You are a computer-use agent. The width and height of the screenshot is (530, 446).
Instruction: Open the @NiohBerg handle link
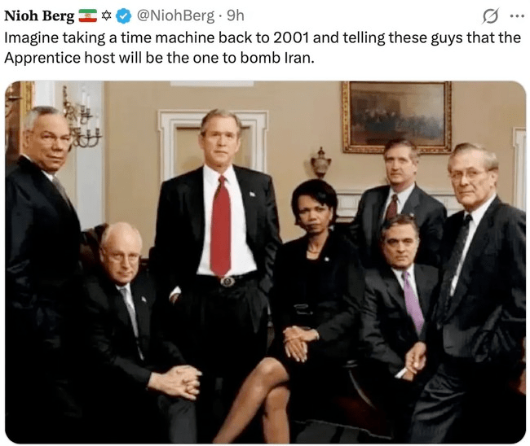[x=175, y=15]
